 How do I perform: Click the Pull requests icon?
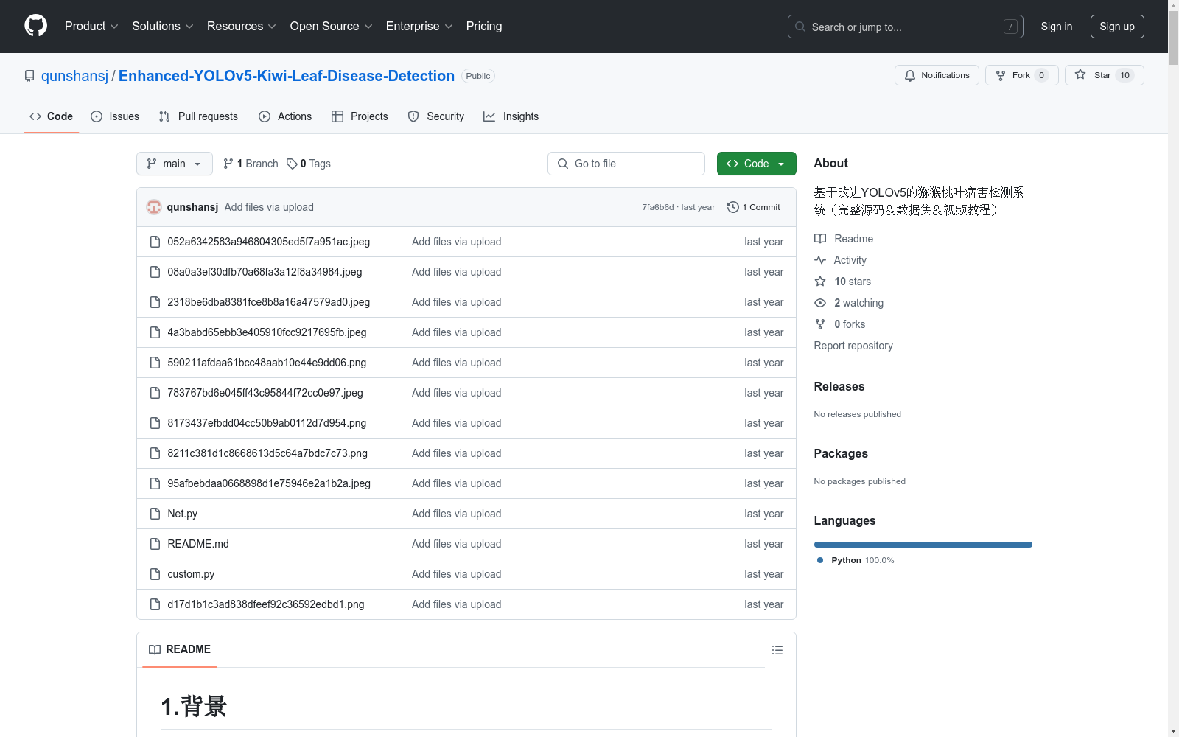click(164, 116)
